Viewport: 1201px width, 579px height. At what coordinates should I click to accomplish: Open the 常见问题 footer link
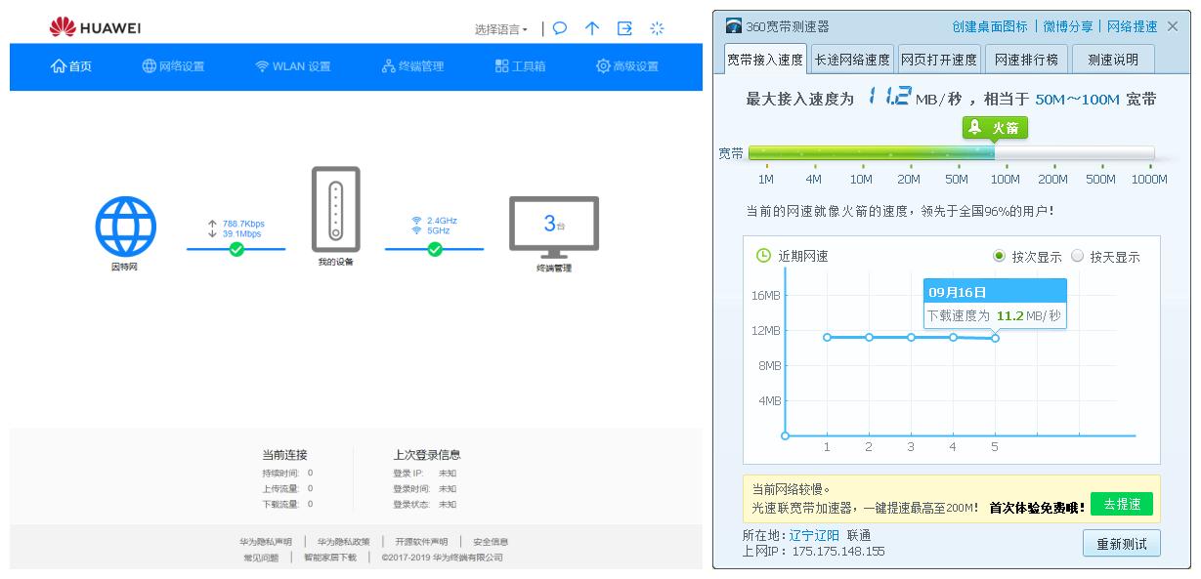click(x=261, y=558)
